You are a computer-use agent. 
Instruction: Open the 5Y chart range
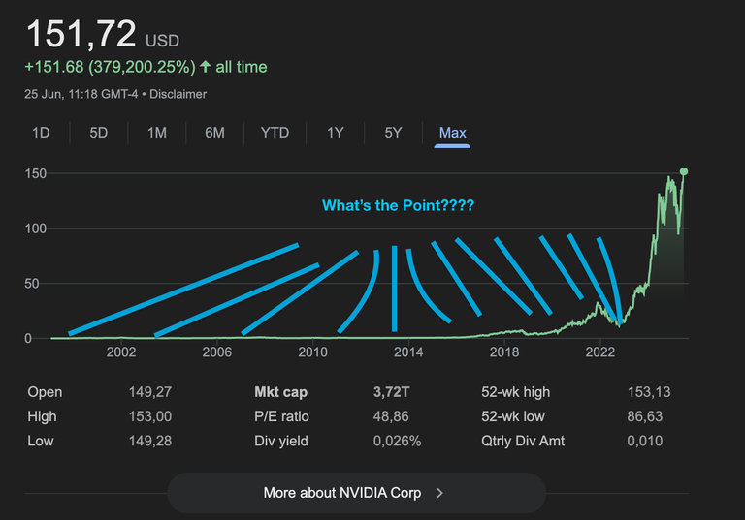click(393, 133)
